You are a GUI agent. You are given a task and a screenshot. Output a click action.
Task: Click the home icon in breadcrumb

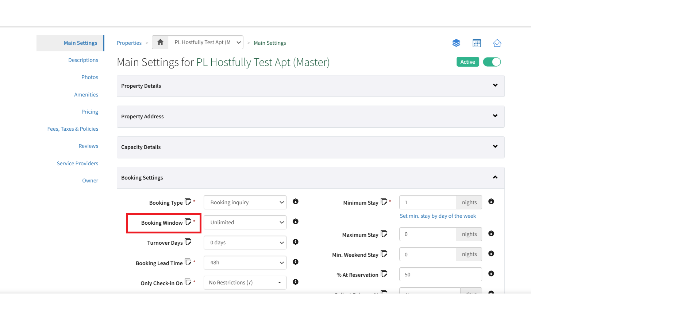click(x=160, y=42)
